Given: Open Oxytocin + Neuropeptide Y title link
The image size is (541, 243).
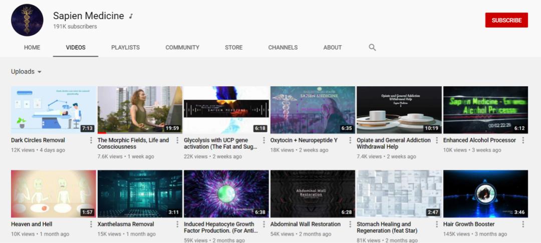Looking at the screenshot, I should point(304,140).
